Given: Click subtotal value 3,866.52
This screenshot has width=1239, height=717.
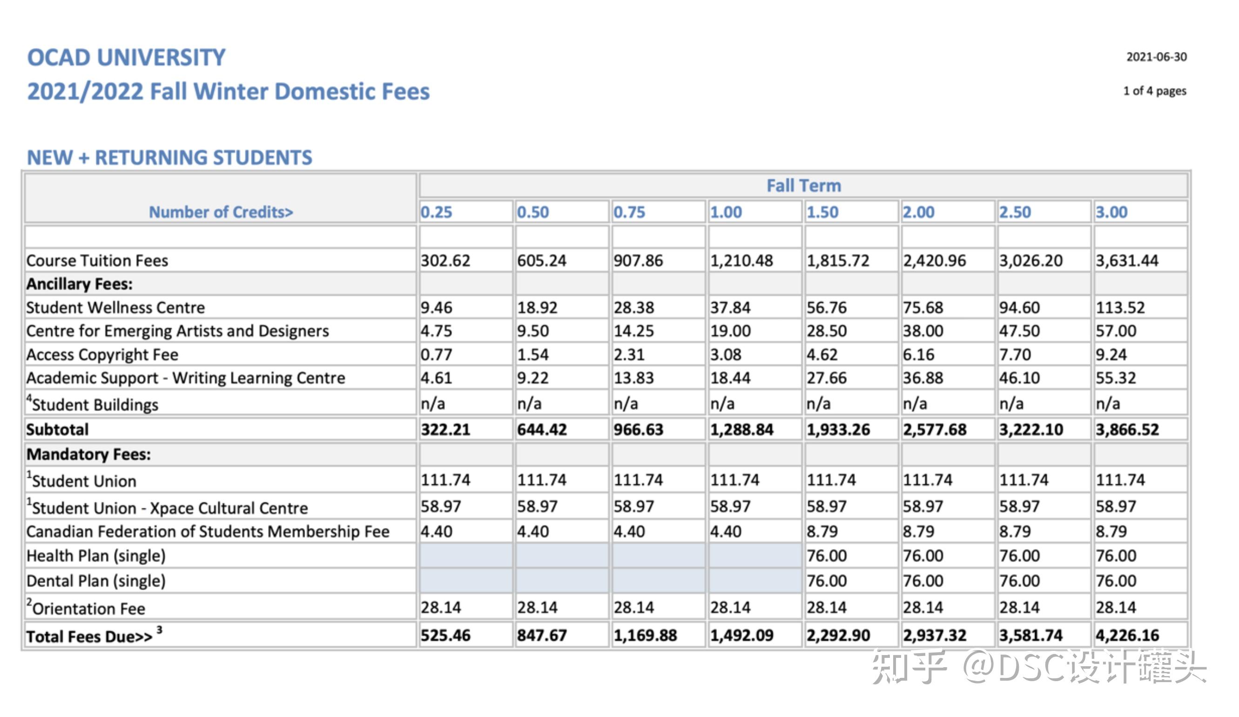Looking at the screenshot, I should (1126, 429).
